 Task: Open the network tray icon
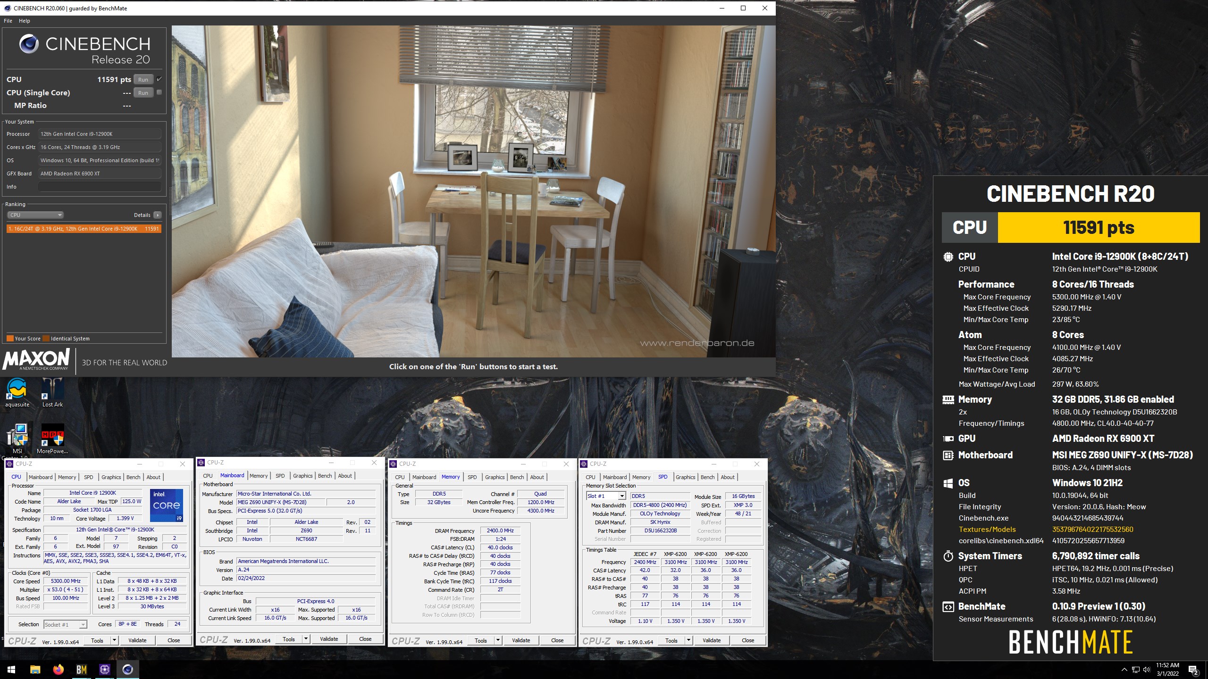pos(1136,670)
